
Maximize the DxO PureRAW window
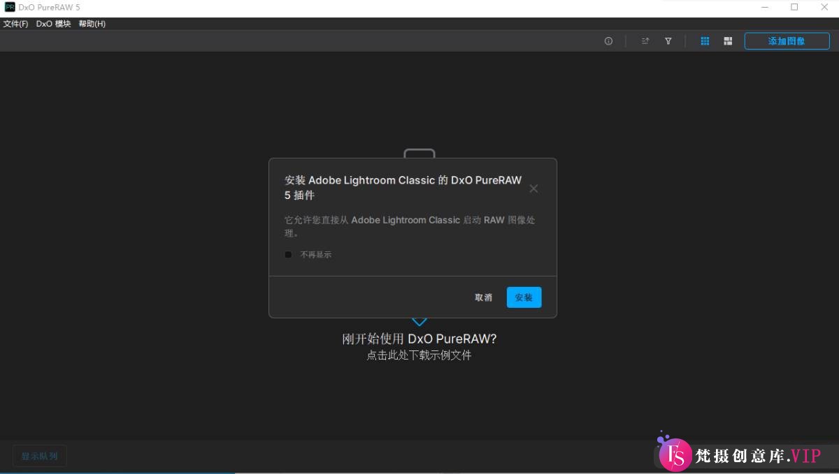click(794, 7)
